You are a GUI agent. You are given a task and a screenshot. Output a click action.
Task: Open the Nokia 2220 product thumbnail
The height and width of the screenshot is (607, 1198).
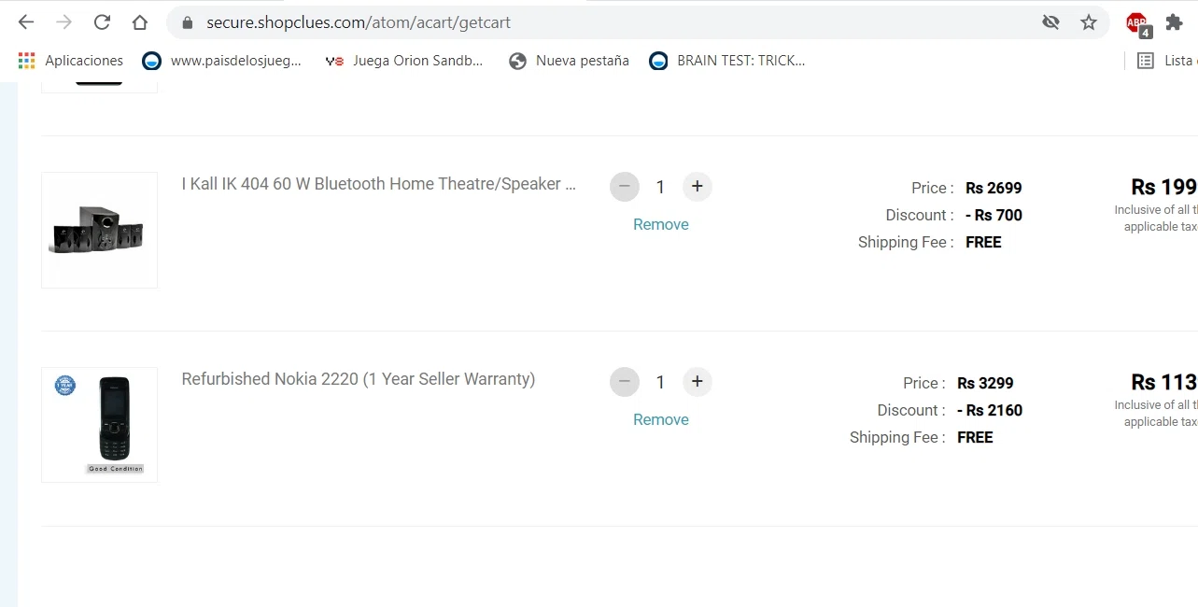(99, 425)
